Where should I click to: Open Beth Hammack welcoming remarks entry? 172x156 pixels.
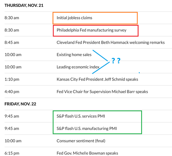pyautogui.click(x=111, y=42)
